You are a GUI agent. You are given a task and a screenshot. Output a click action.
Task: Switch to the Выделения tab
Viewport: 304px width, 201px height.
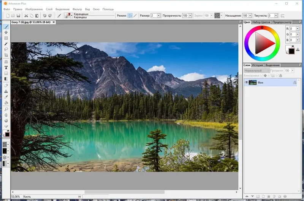tap(272, 65)
